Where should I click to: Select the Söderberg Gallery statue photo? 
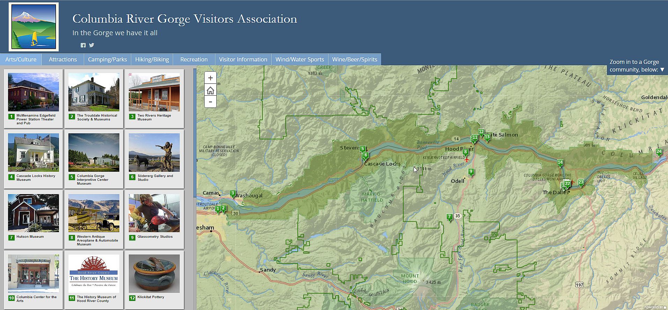click(154, 153)
